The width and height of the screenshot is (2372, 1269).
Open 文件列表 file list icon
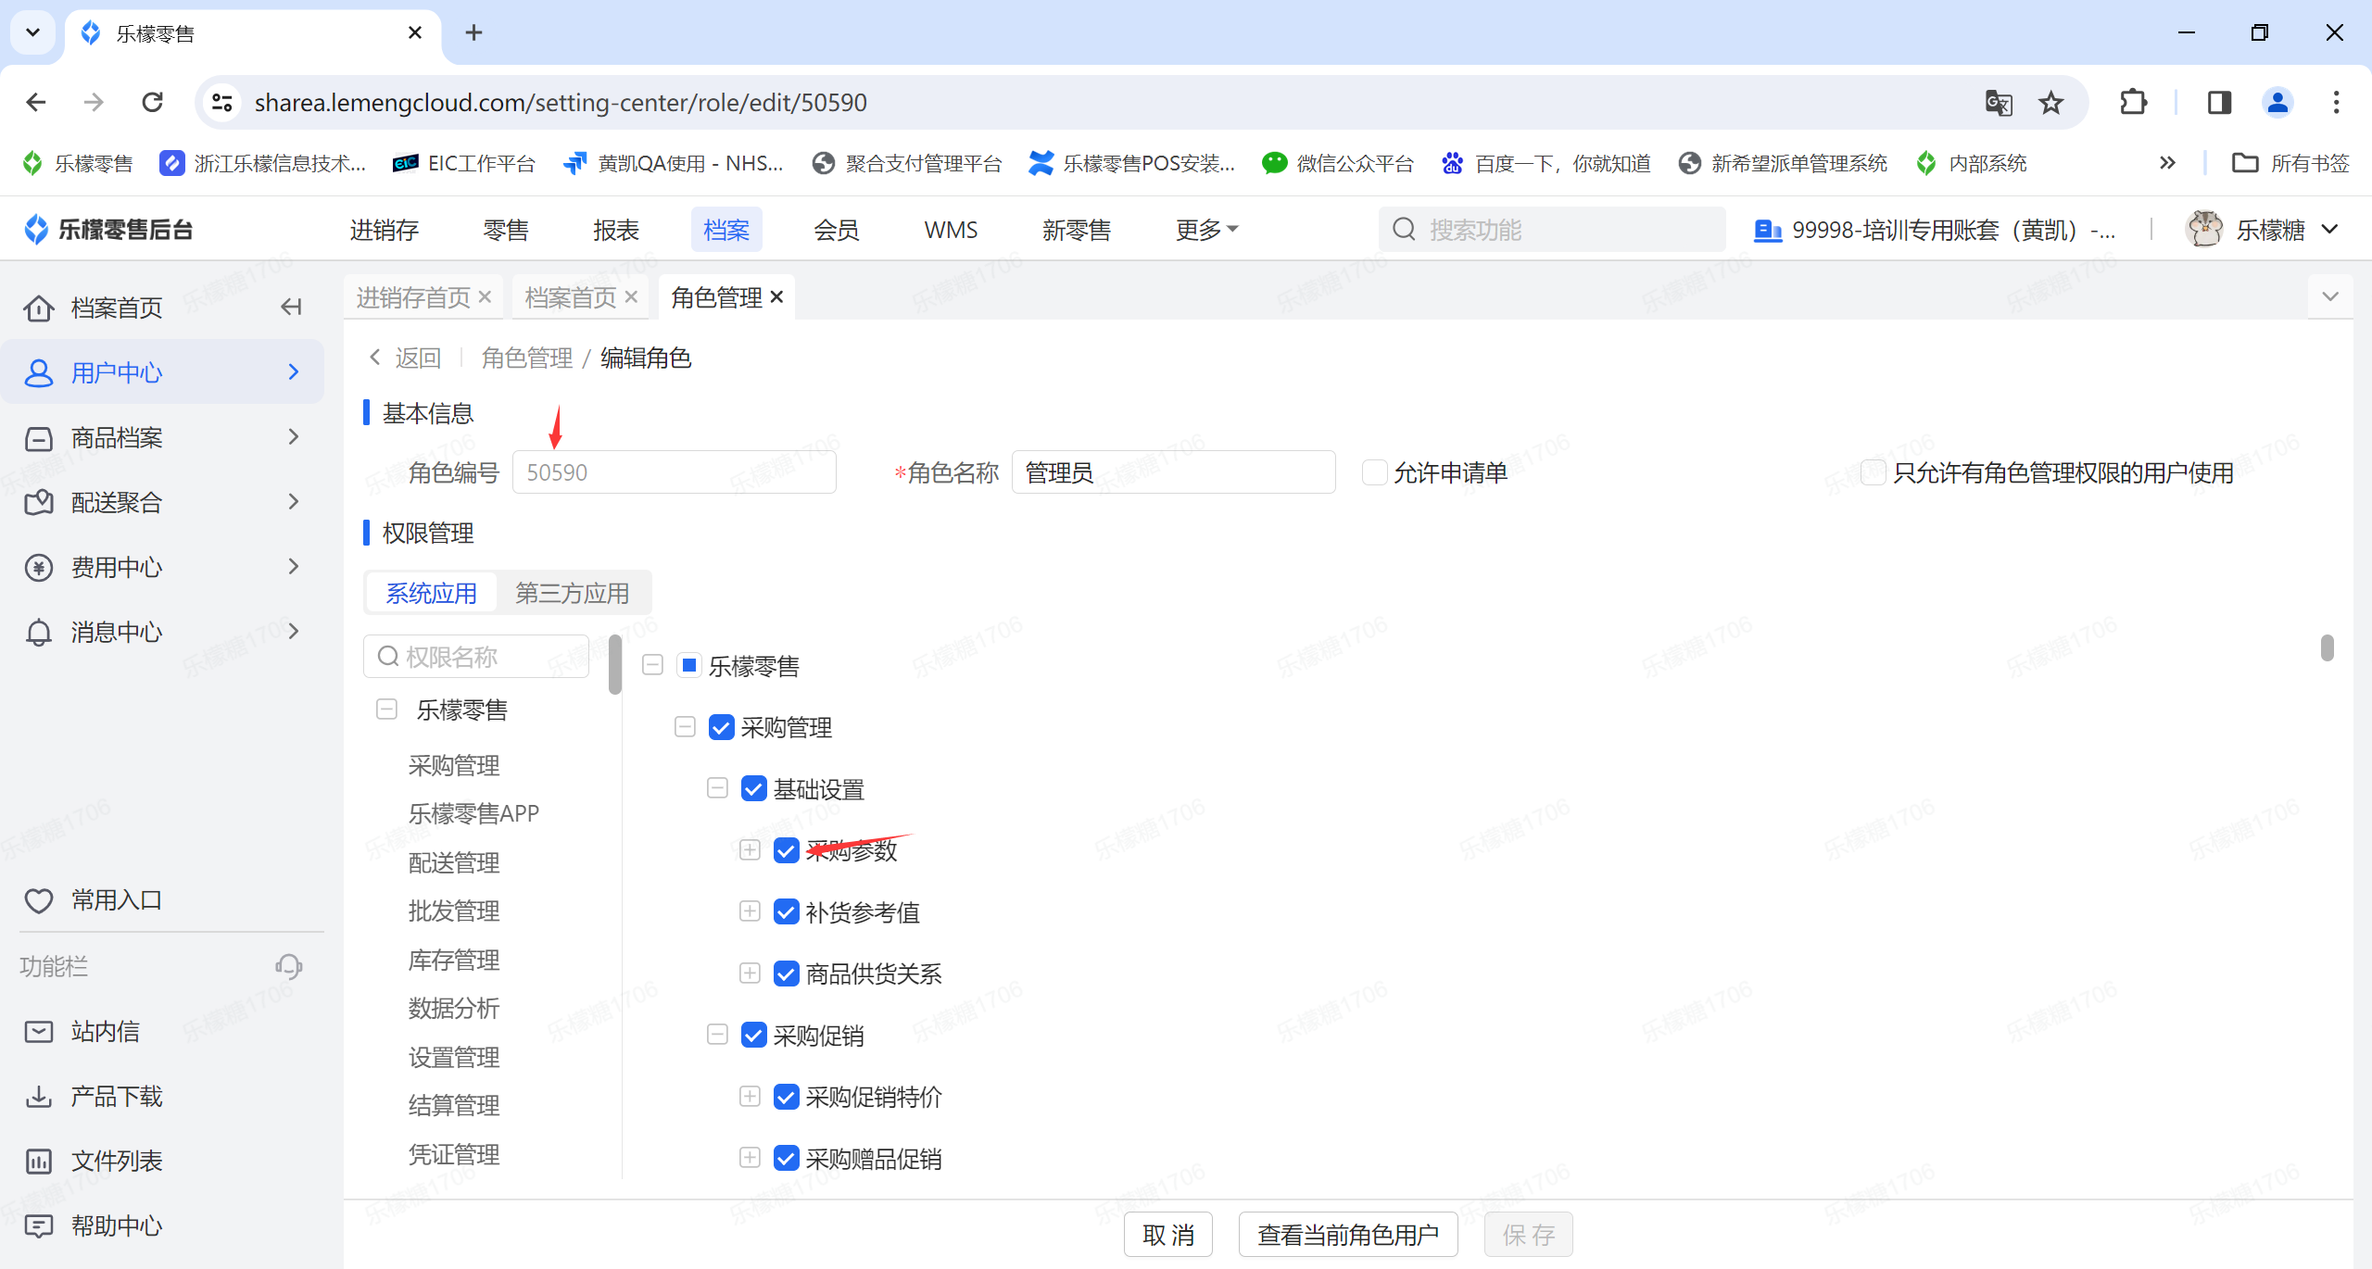coord(39,1161)
